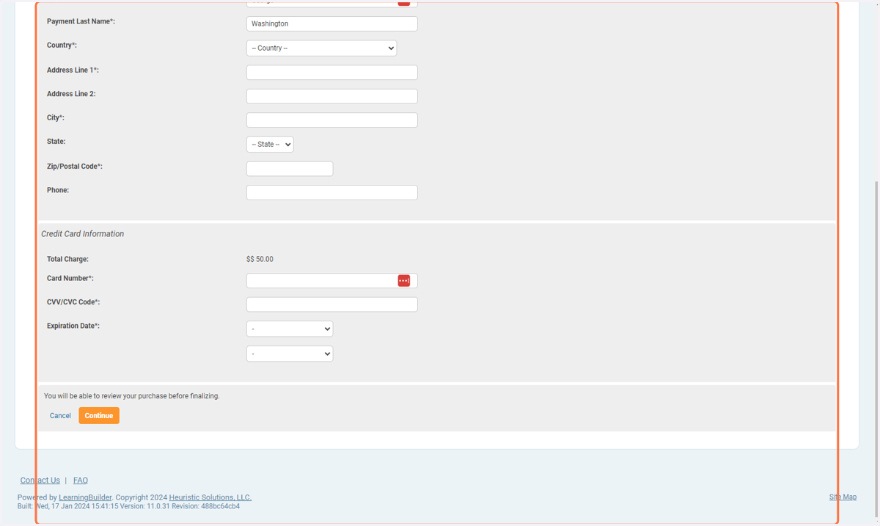
Task: Focus the CVV/CVC Code field
Action: (x=332, y=304)
